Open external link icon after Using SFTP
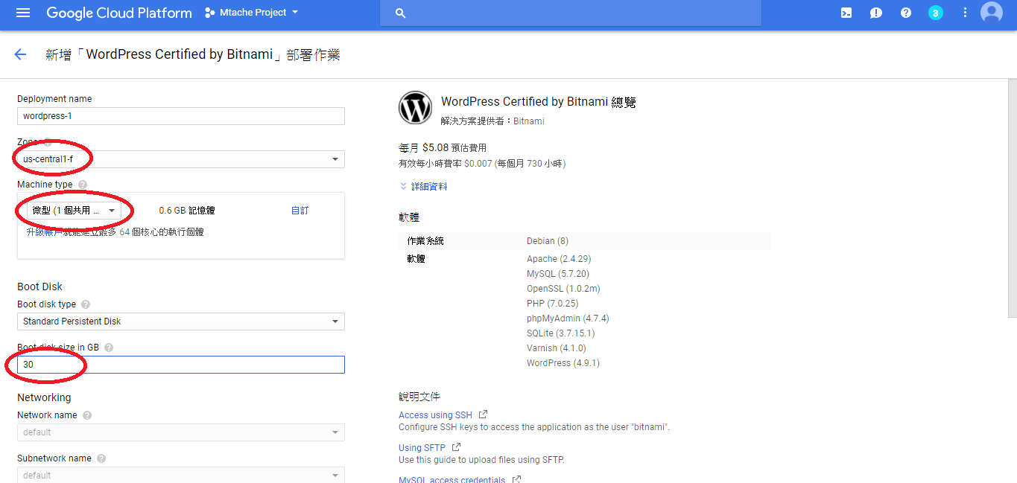 coord(456,447)
